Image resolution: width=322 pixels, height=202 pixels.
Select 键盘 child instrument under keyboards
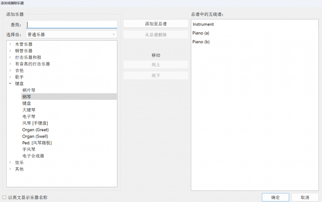(x=27, y=103)
